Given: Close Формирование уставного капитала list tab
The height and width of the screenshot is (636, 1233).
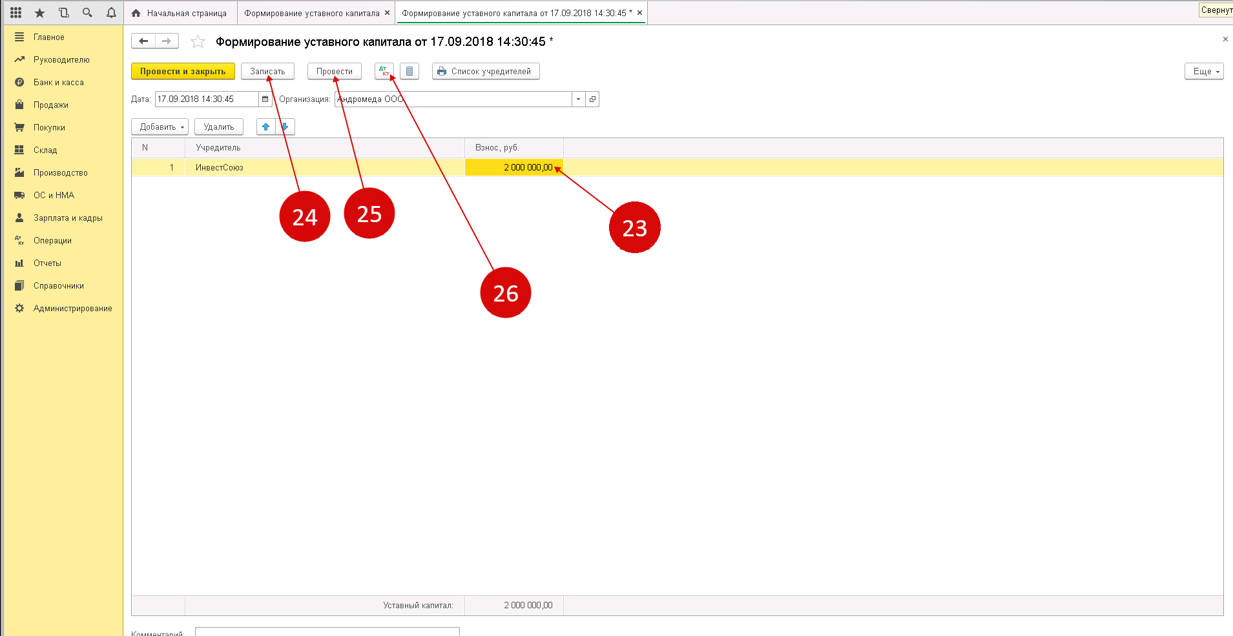Looking at the screenshot, I should 388,13.
